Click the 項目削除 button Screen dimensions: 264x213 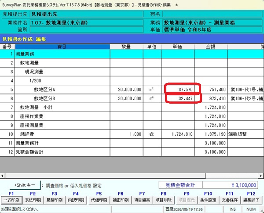click(x=164, y=200)
